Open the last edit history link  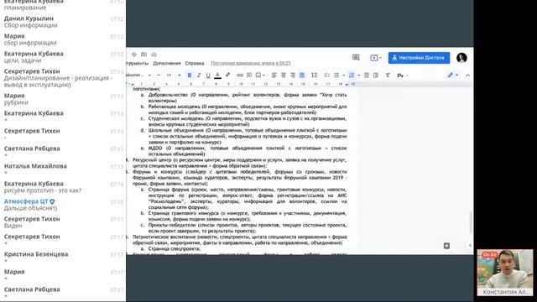tap(251, 64)
